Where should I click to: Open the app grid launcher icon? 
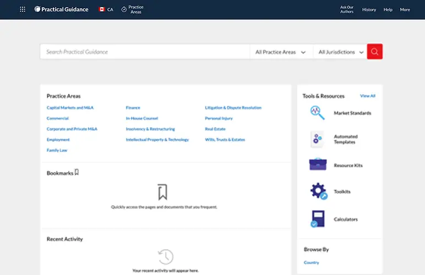tap(23, 9)
